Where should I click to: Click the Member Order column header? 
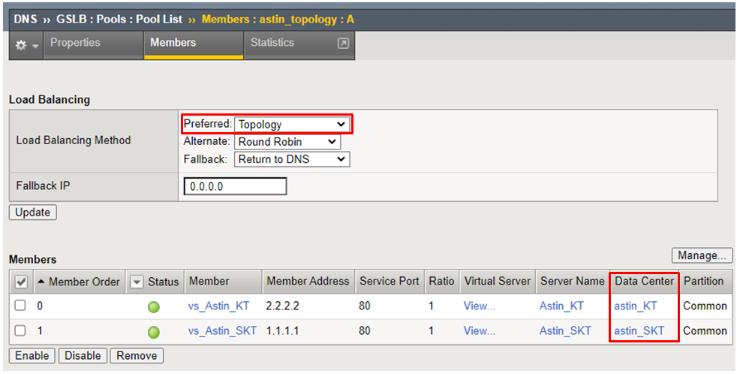(x=80, y=282)
